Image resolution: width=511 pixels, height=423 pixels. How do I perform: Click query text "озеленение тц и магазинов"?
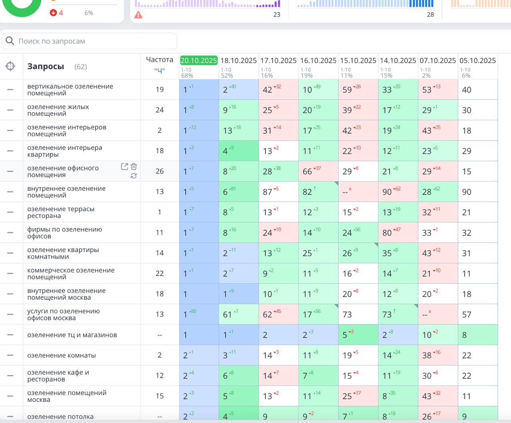72,335
